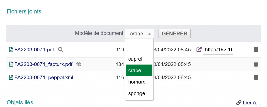Delete the FA2203-0071_peppol.xml file
The width and height of the screenshot is (267, 107).
point(256,77)
